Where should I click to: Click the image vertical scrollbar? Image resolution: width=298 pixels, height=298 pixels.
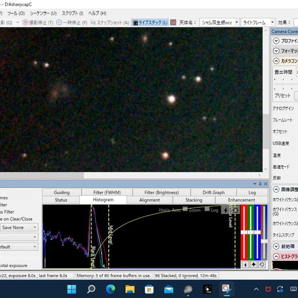pos(266,131)
